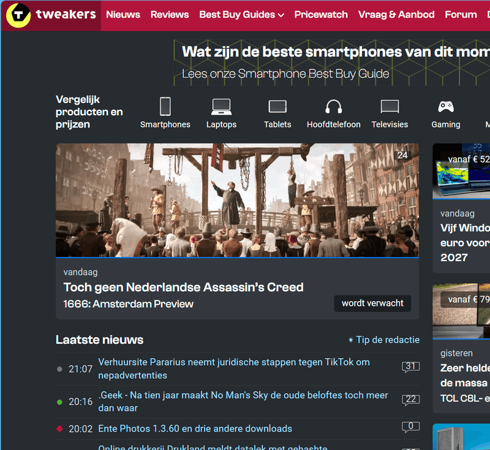Click the star icon next to Tip de redactie
Image resolution: width=490 pixels, height=450 pixels.
pyautogui.click(x=350, y=340)
